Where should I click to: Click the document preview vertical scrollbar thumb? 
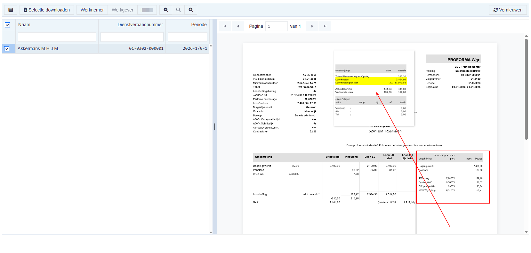[x=526, y=89]
